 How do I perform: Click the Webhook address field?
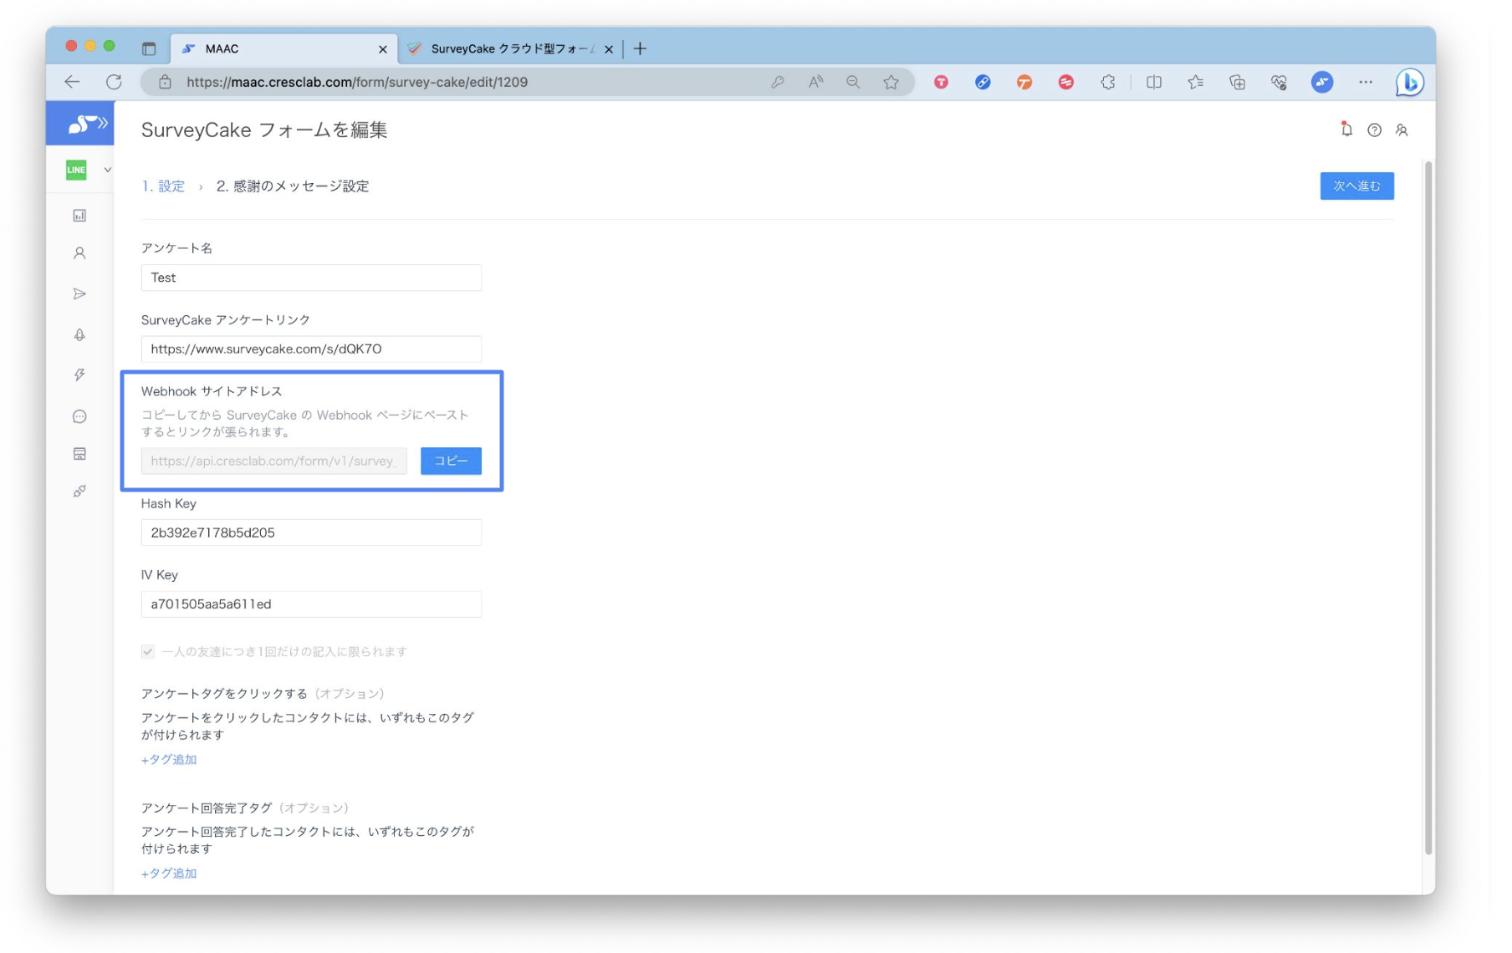point(274,461)
